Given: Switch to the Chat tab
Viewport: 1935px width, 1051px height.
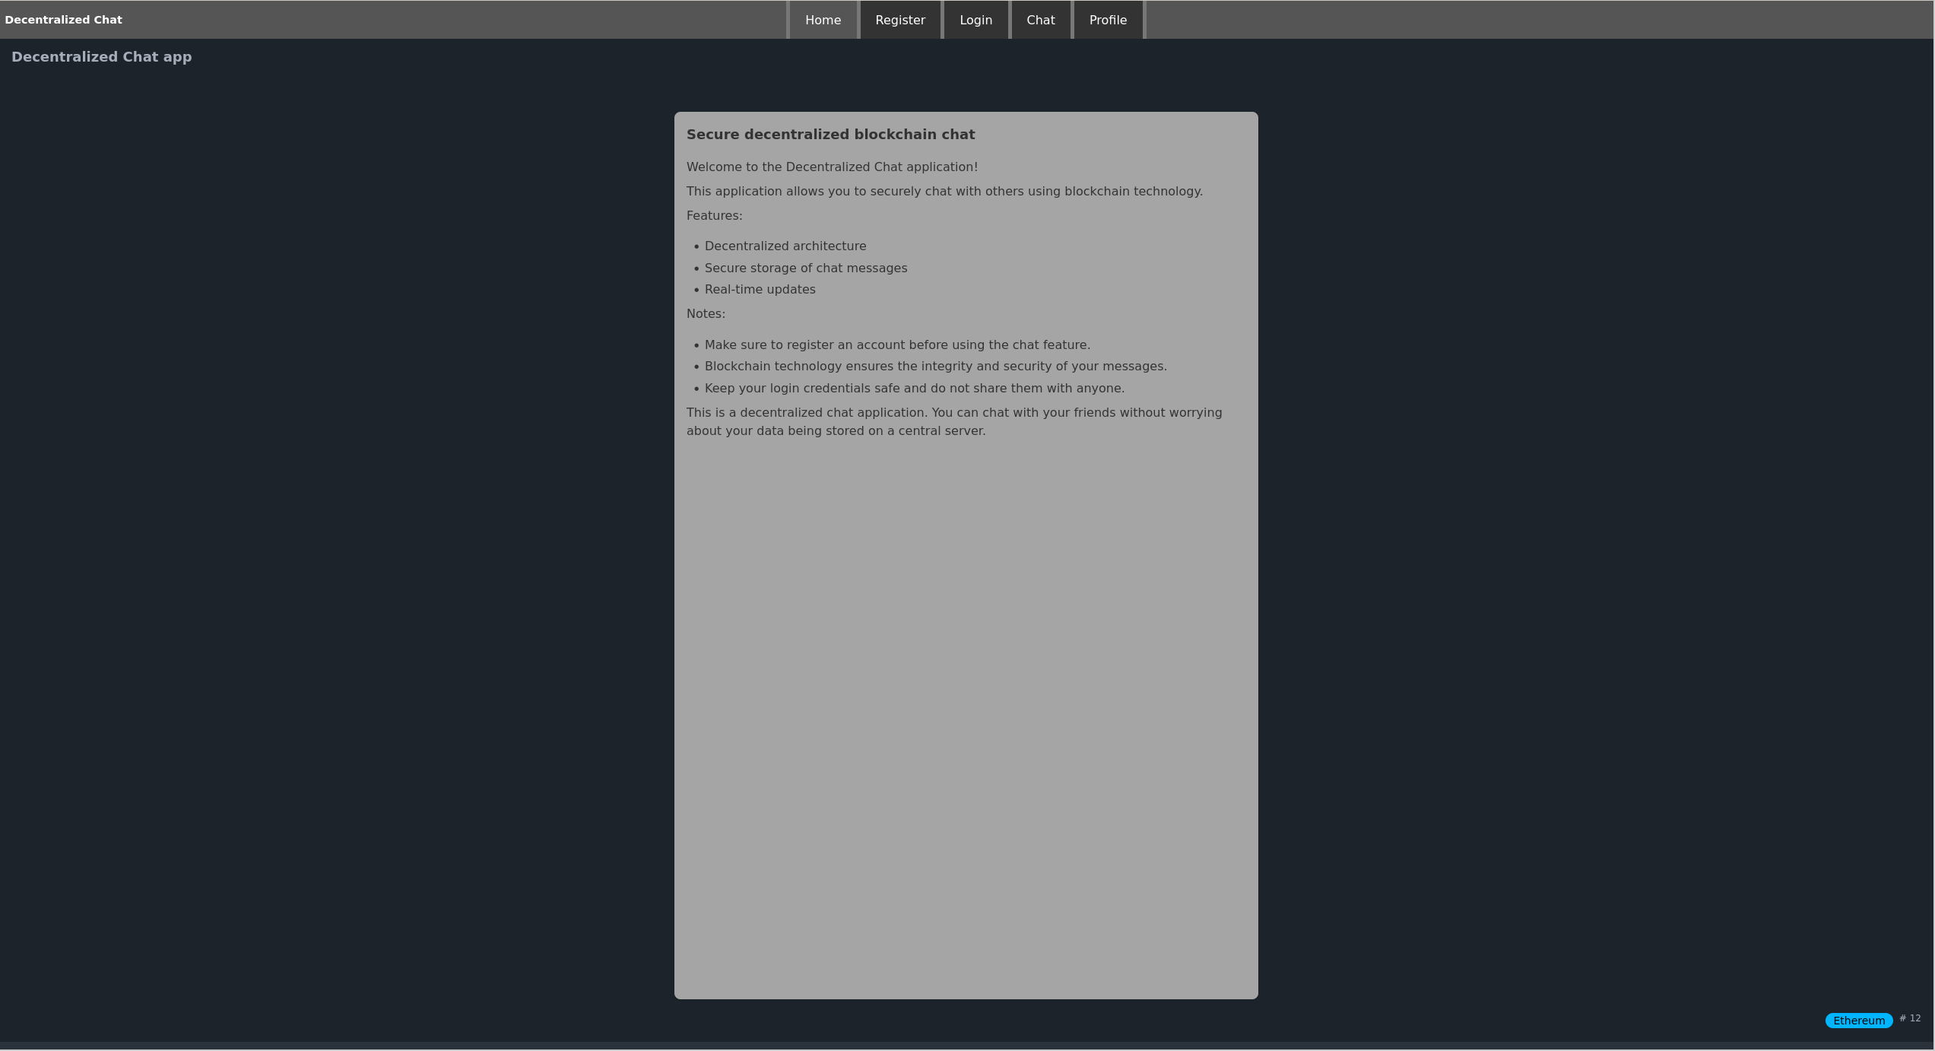Looking at the screenshot, I should 1040,20.
